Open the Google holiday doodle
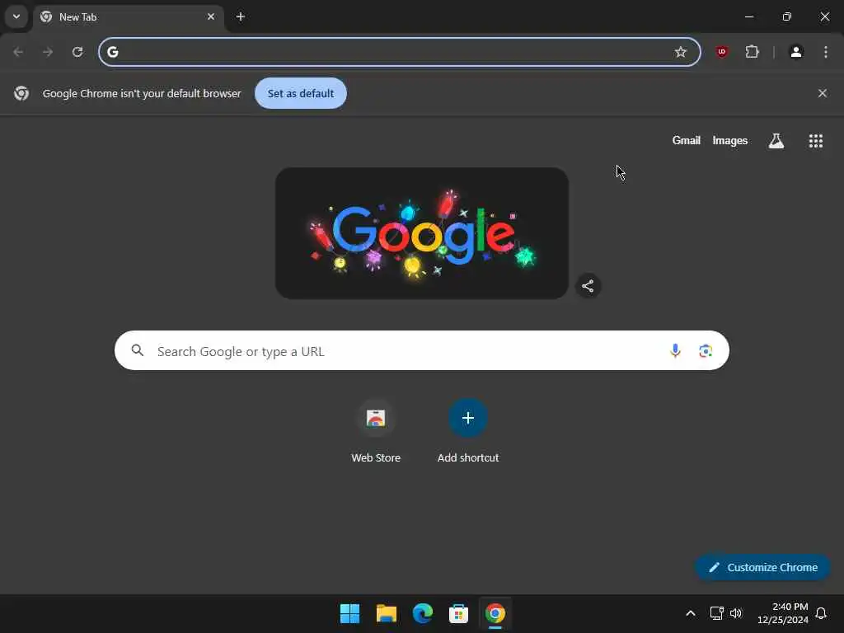 pos(422,233)
